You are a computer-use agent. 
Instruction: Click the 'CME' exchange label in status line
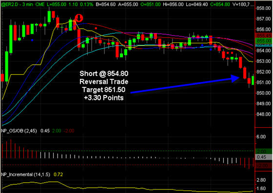click(x=40, y=4)
